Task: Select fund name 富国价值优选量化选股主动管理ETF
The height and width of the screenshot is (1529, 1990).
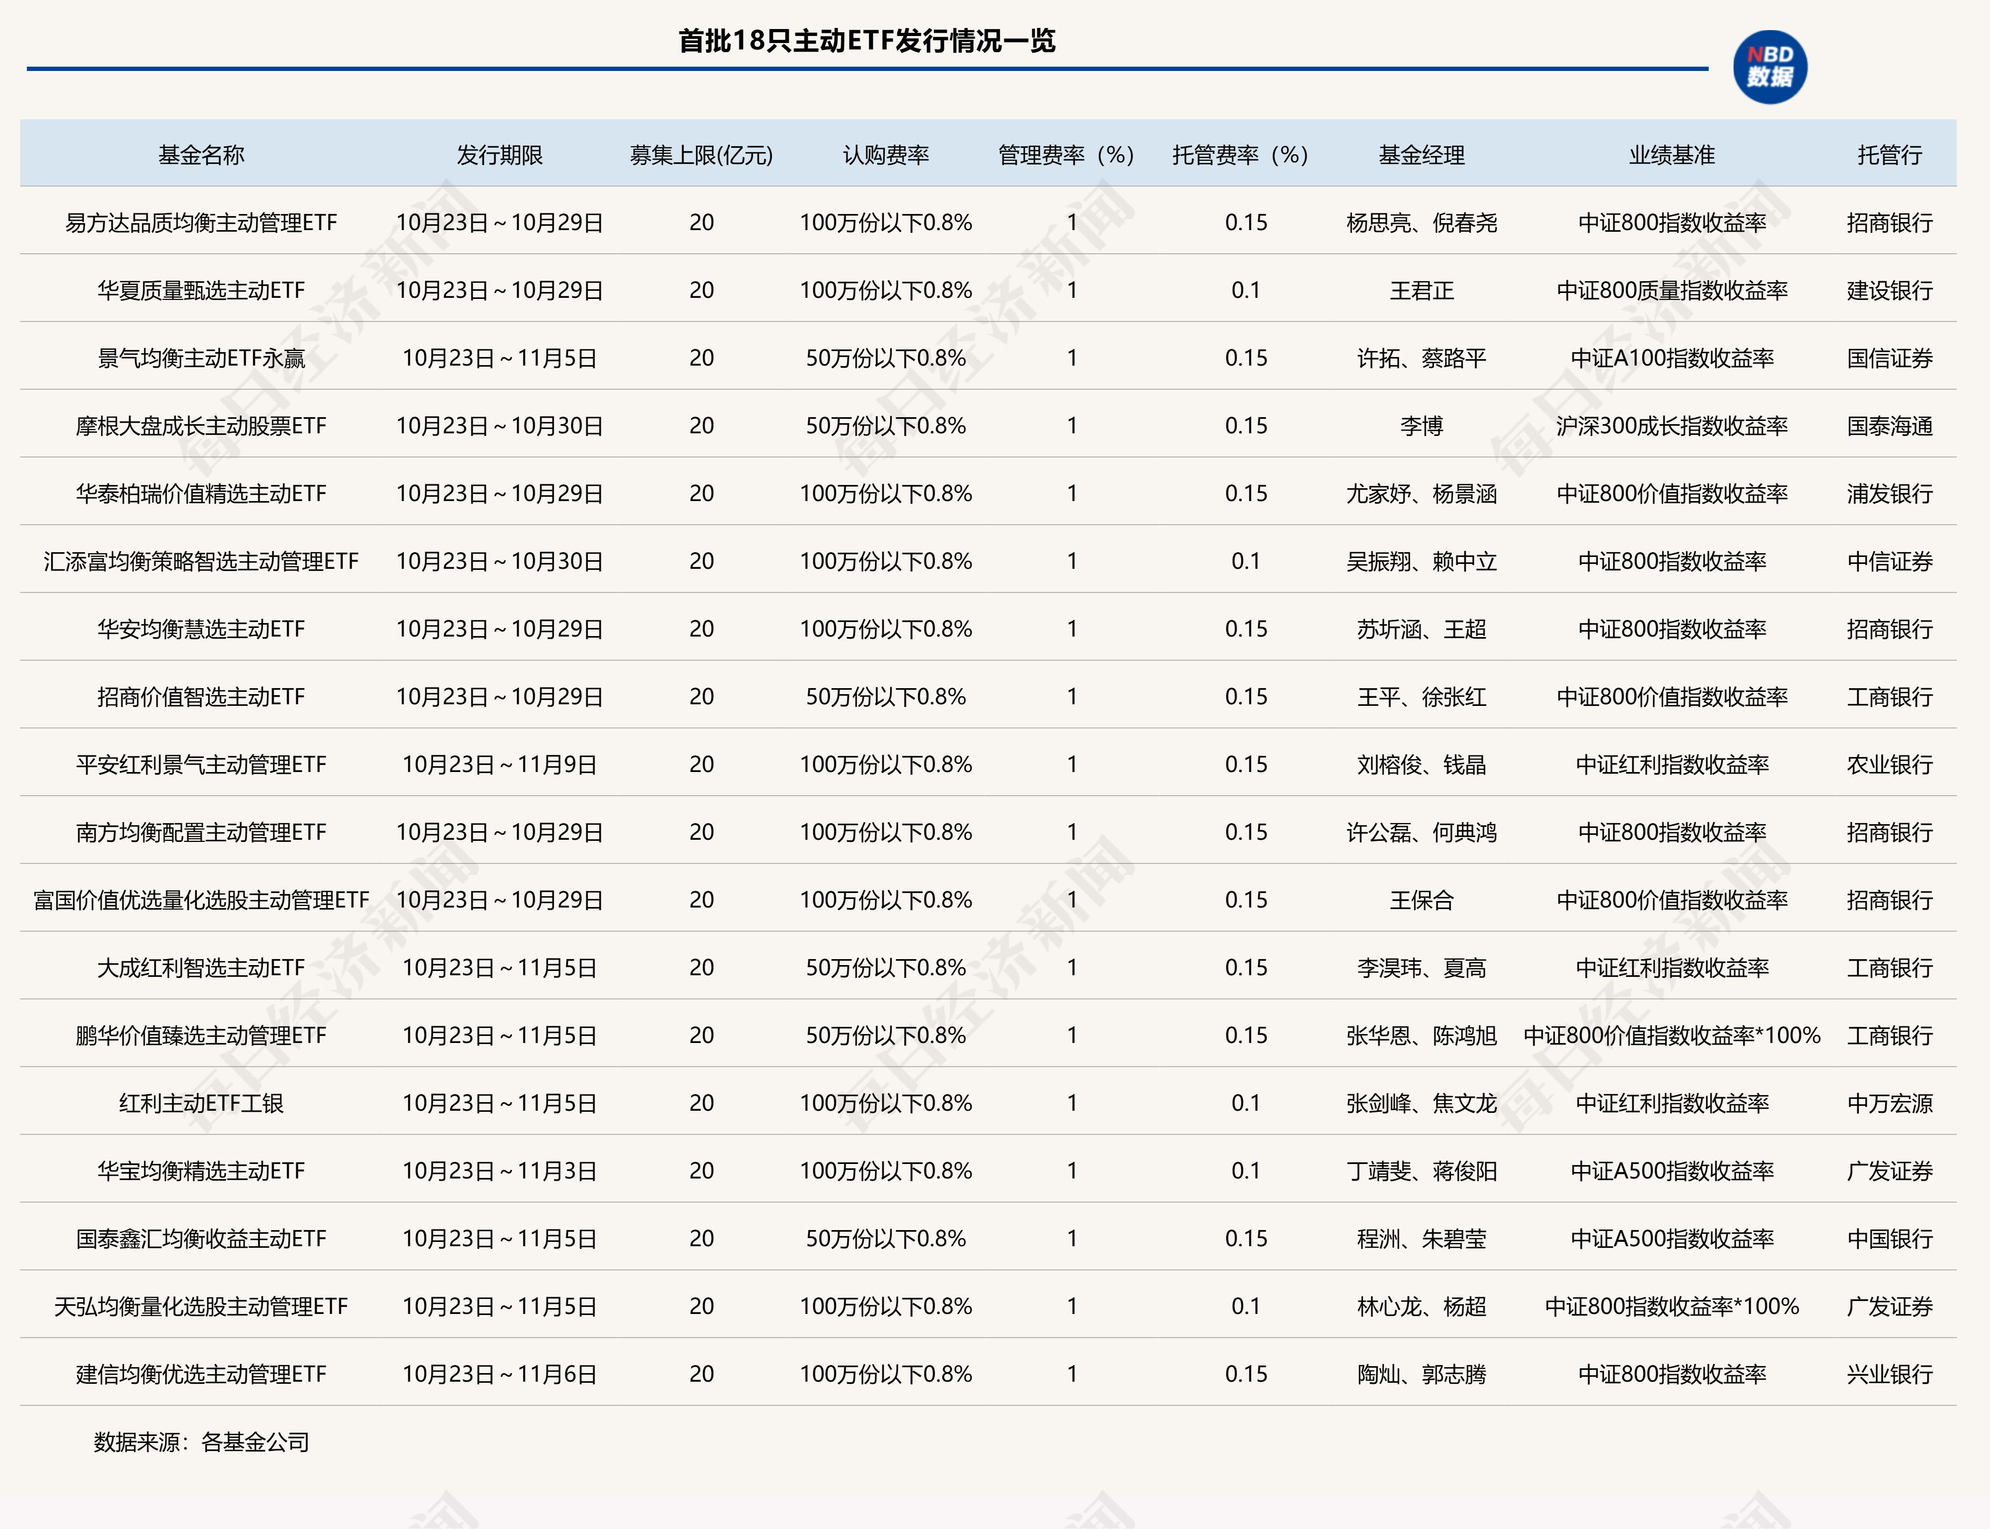Action: (201, 900)
